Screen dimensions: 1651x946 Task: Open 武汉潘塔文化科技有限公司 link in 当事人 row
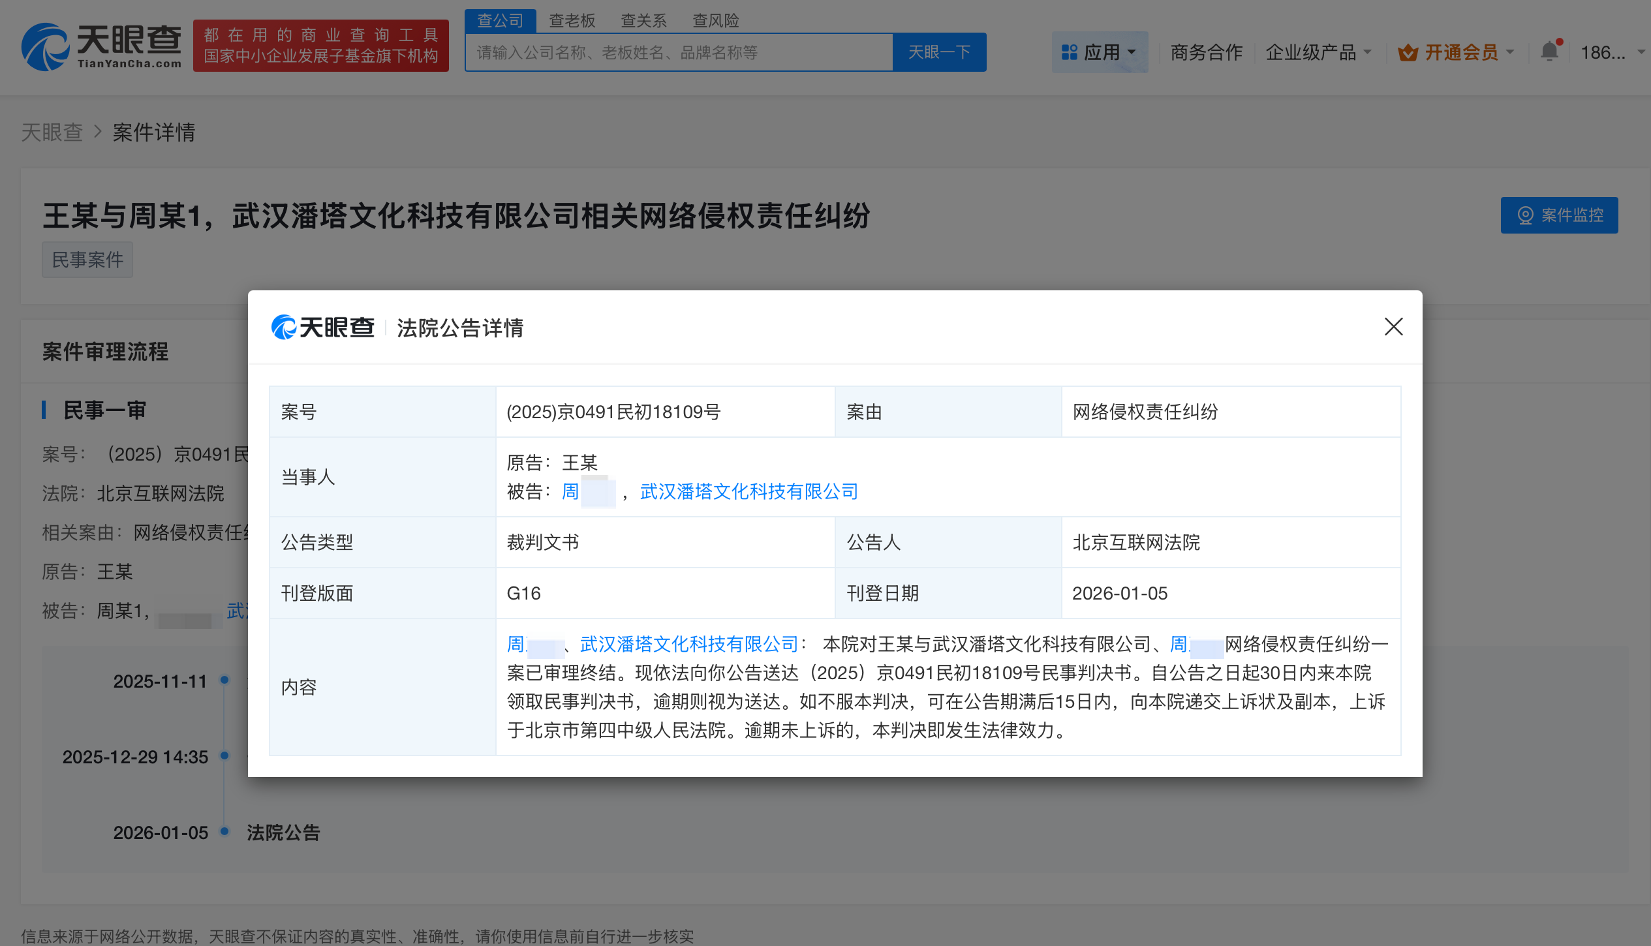pyautogui.click(x=748, y=491)
